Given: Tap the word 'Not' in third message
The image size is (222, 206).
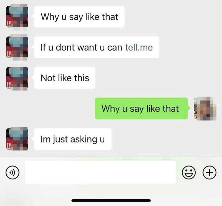Looking at the screenshot, I should pyautogui.click(x=48, y=78).
